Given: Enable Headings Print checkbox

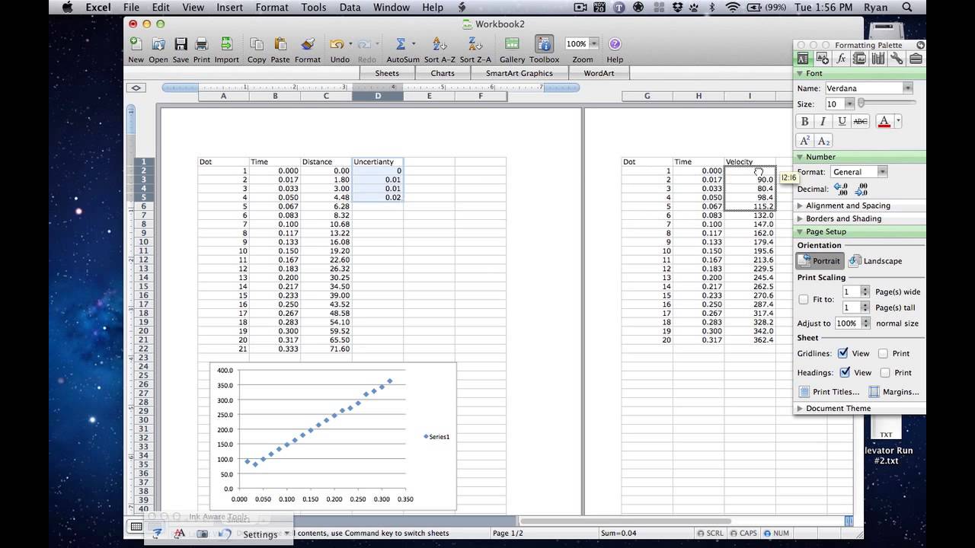Looking at the screenshot, I should click(x=885, y=372).
